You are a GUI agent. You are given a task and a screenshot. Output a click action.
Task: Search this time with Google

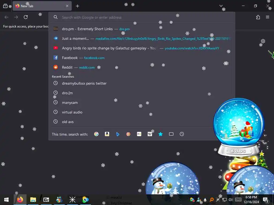pyautogui.click(x=96, y=134)
